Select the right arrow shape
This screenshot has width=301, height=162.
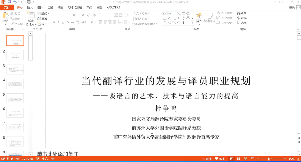click(x=183, y=18)
